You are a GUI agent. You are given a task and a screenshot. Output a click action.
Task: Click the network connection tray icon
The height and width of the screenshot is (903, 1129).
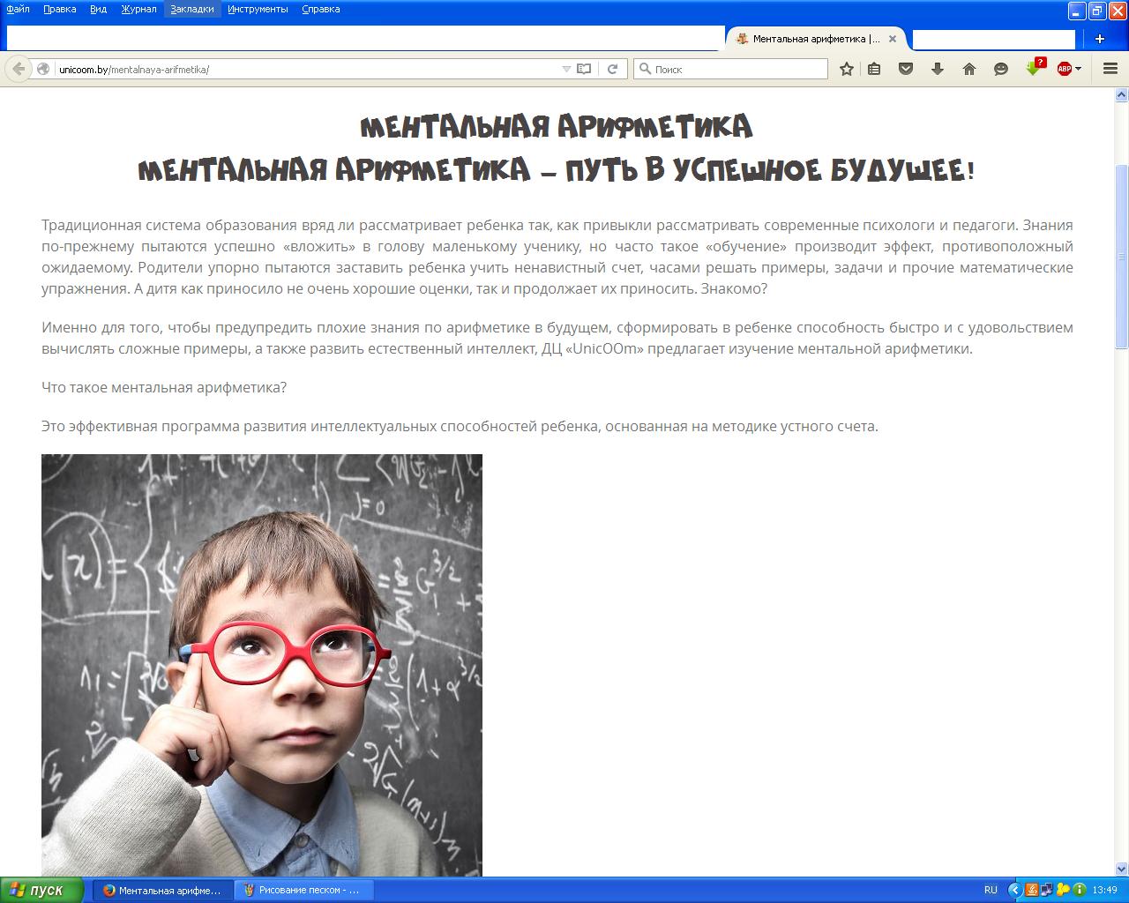pyautogui.click(x=1047, y=890)
